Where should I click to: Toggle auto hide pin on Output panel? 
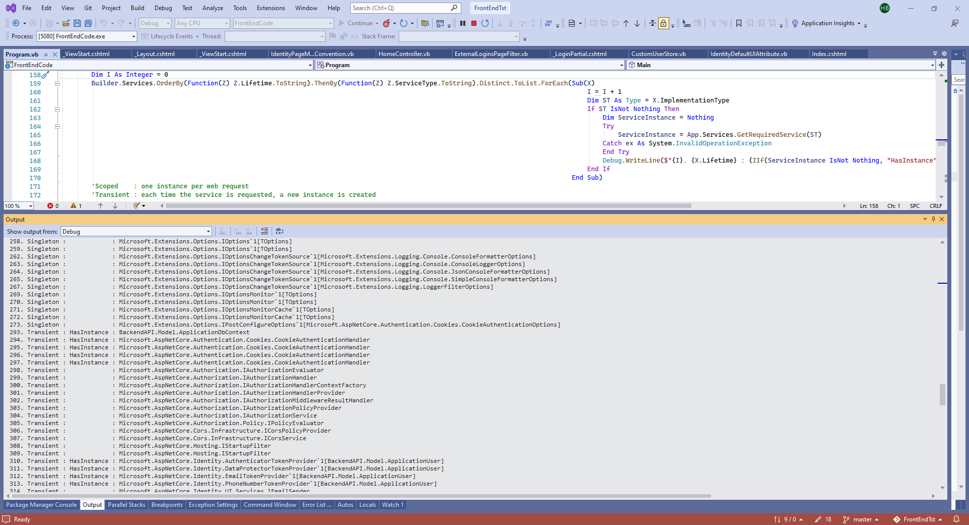933,219
